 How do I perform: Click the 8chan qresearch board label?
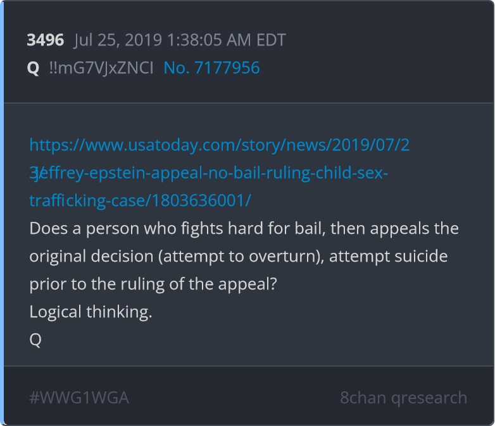click(x=403, y=398)
